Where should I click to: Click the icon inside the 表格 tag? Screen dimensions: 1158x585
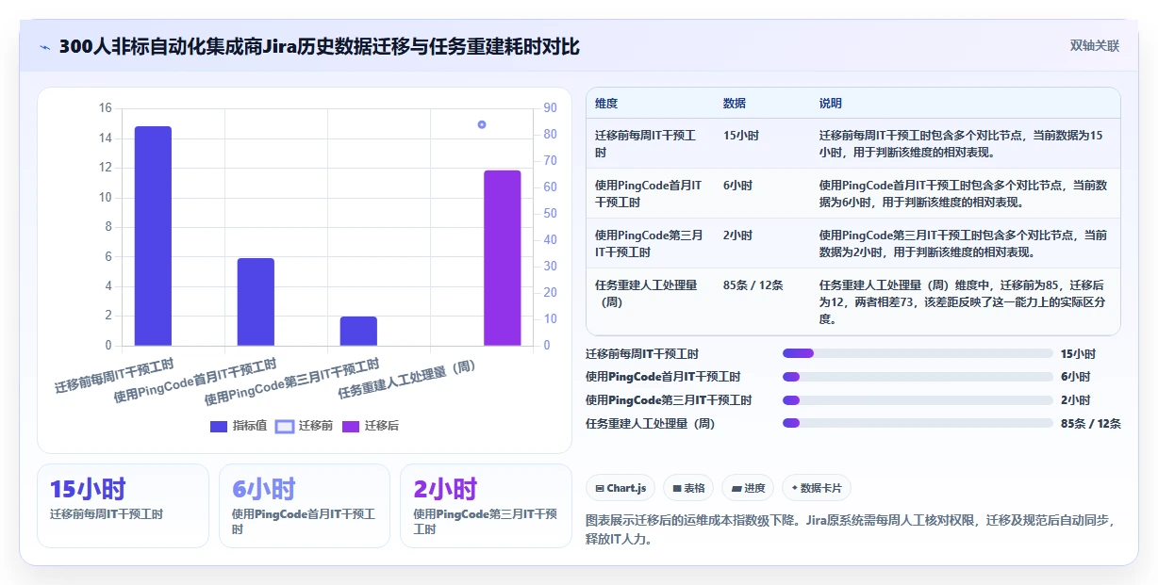(x=676, y=488)
